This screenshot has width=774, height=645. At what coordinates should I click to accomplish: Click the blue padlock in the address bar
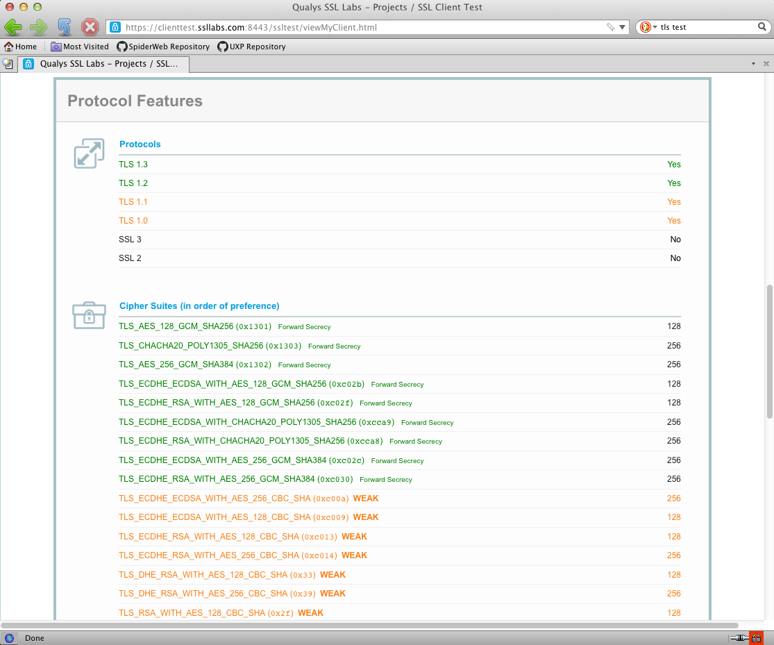115,26
